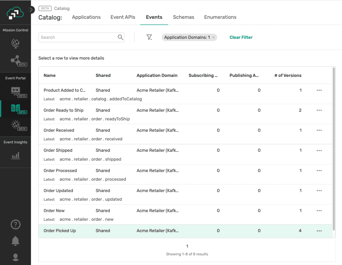This screenshot has height=265, width=342.
Task: Open the help question mark icon
Action: pyautogui.click(x=15, y=224)
